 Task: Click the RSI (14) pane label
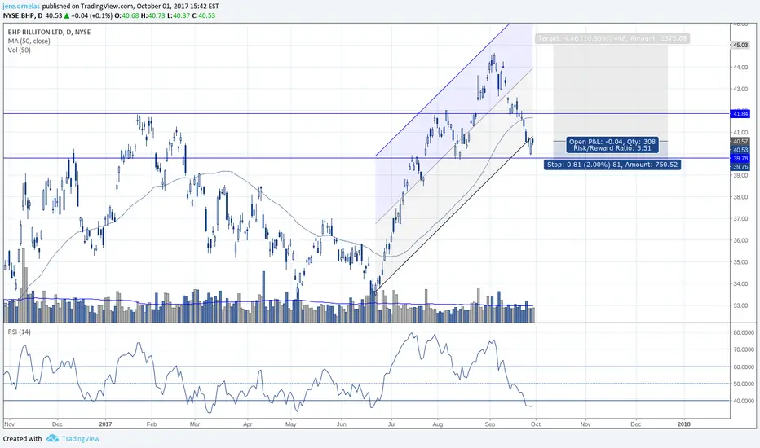pos(19,332)
